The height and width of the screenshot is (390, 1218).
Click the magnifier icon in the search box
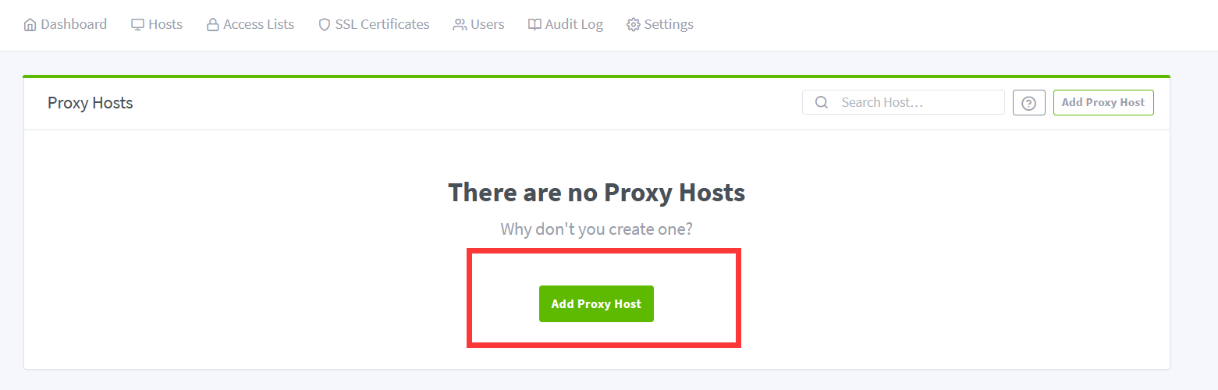[821, 102]
